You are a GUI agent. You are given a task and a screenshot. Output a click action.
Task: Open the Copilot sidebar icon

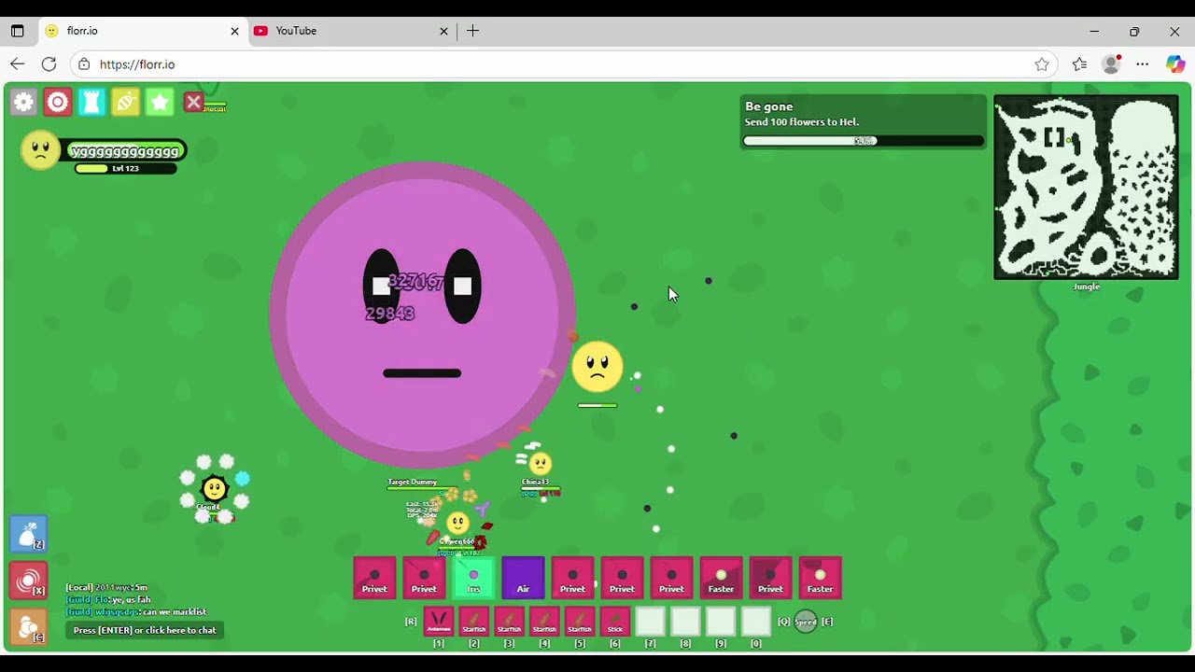(1175, 64)
